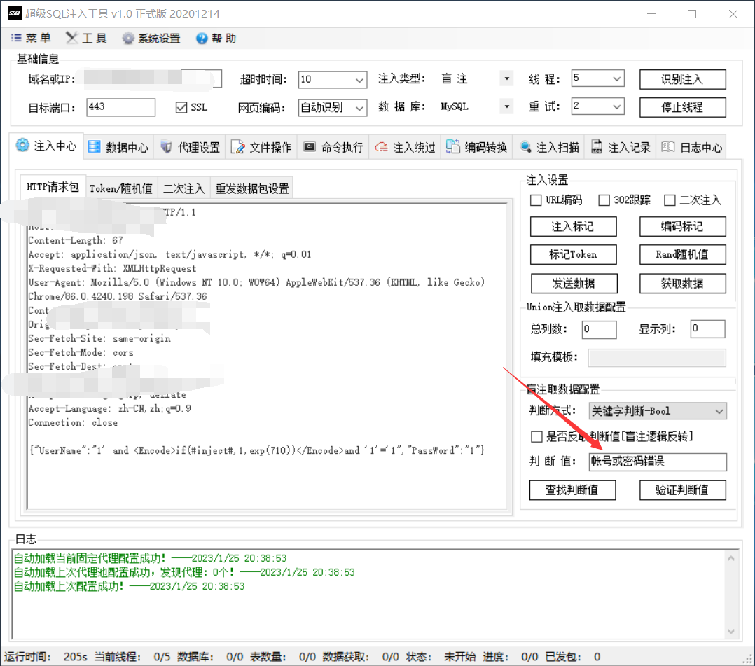Viewport: 755px width, 666px height.
Task: Click the 识别注入 button
Action: pos(682,79)
